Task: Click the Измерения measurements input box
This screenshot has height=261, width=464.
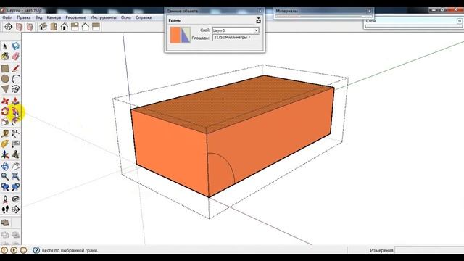Action: [429, 250]
